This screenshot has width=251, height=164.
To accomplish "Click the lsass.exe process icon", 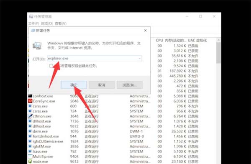I will pos(30,151).
